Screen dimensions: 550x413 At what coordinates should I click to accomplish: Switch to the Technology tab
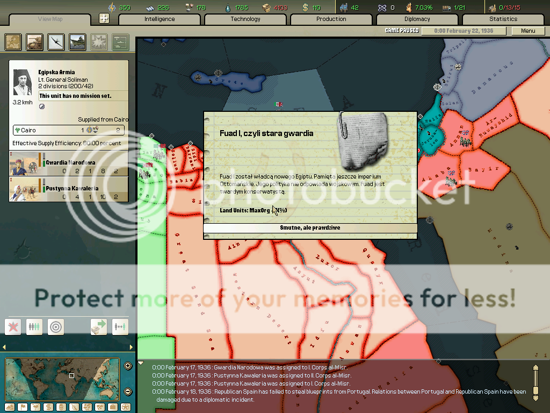click(x=245, y=19)
